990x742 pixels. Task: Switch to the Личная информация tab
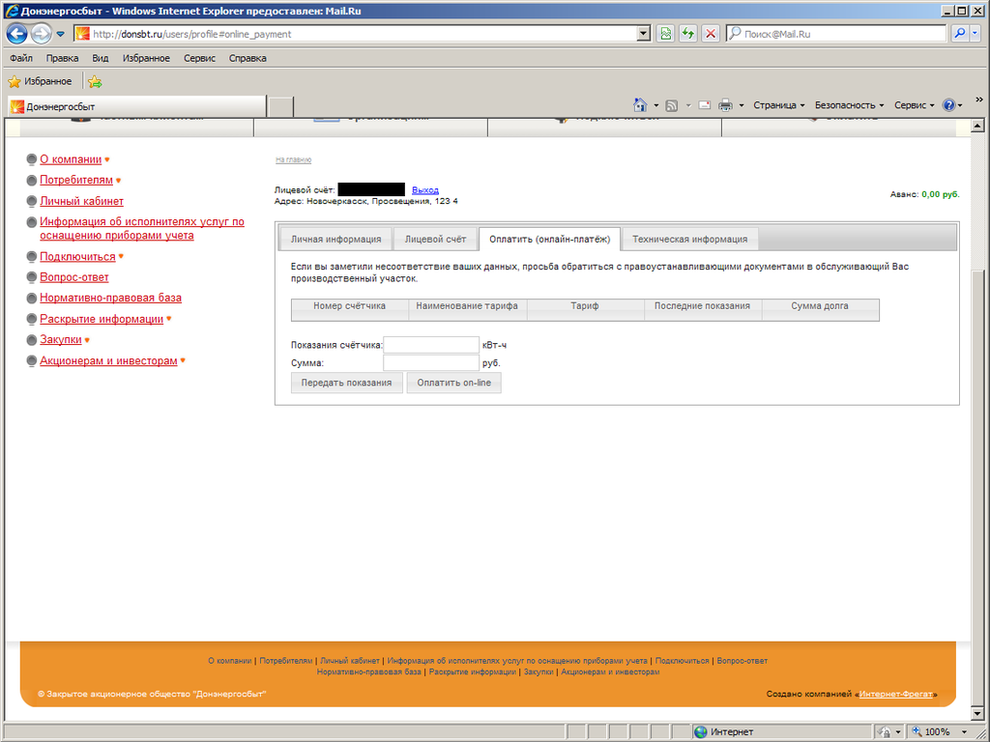pyautogui.click(x=335, y=240)
